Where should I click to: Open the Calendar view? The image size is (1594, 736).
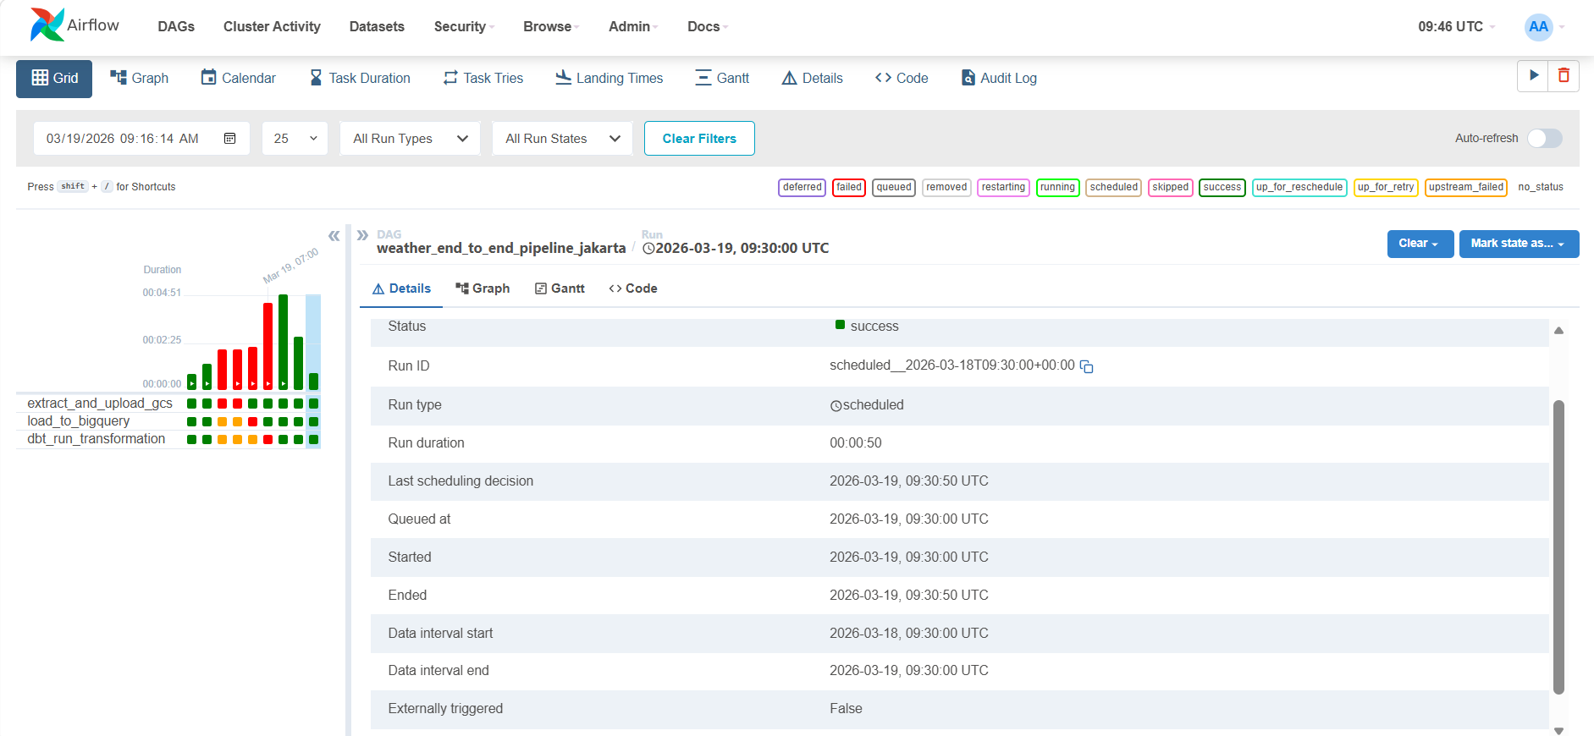pyautogui.click(x=238, y=78)
